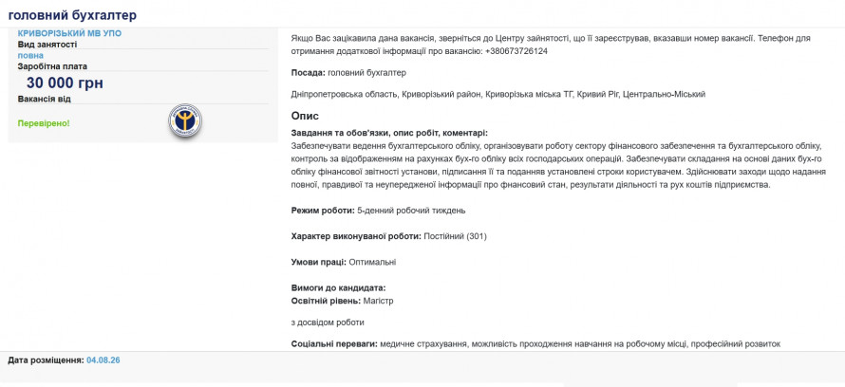Image resolution: width=845 pixels, height=387 pixels.
Task: Click the Дніпропетровська область location line
Action: 498,94
